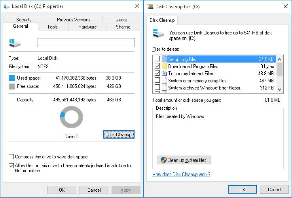Enable Compress this drive to save disk space
Viewport: 292px width, 198px height.
pyautogui.click(x=11, y=156)
